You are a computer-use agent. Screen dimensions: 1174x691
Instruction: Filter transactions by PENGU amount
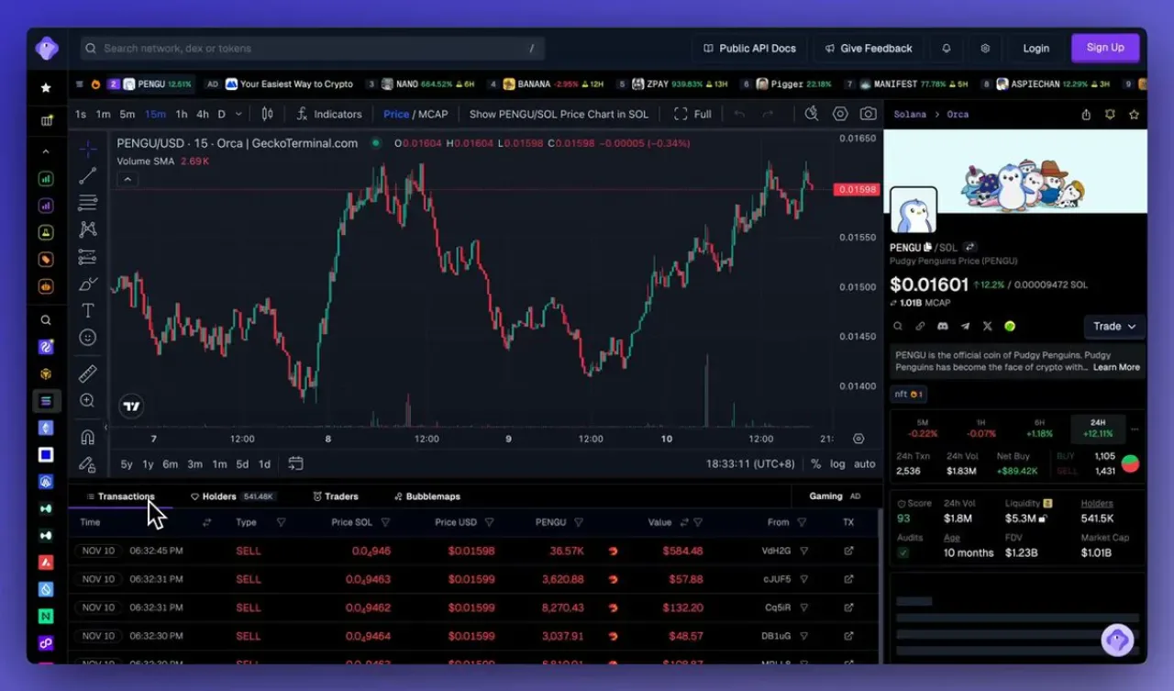pyautogui.click(x=579, y=522)
